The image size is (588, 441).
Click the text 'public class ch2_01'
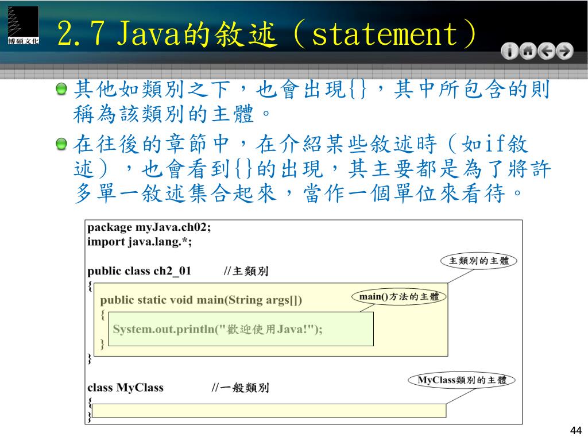point(139,271)
